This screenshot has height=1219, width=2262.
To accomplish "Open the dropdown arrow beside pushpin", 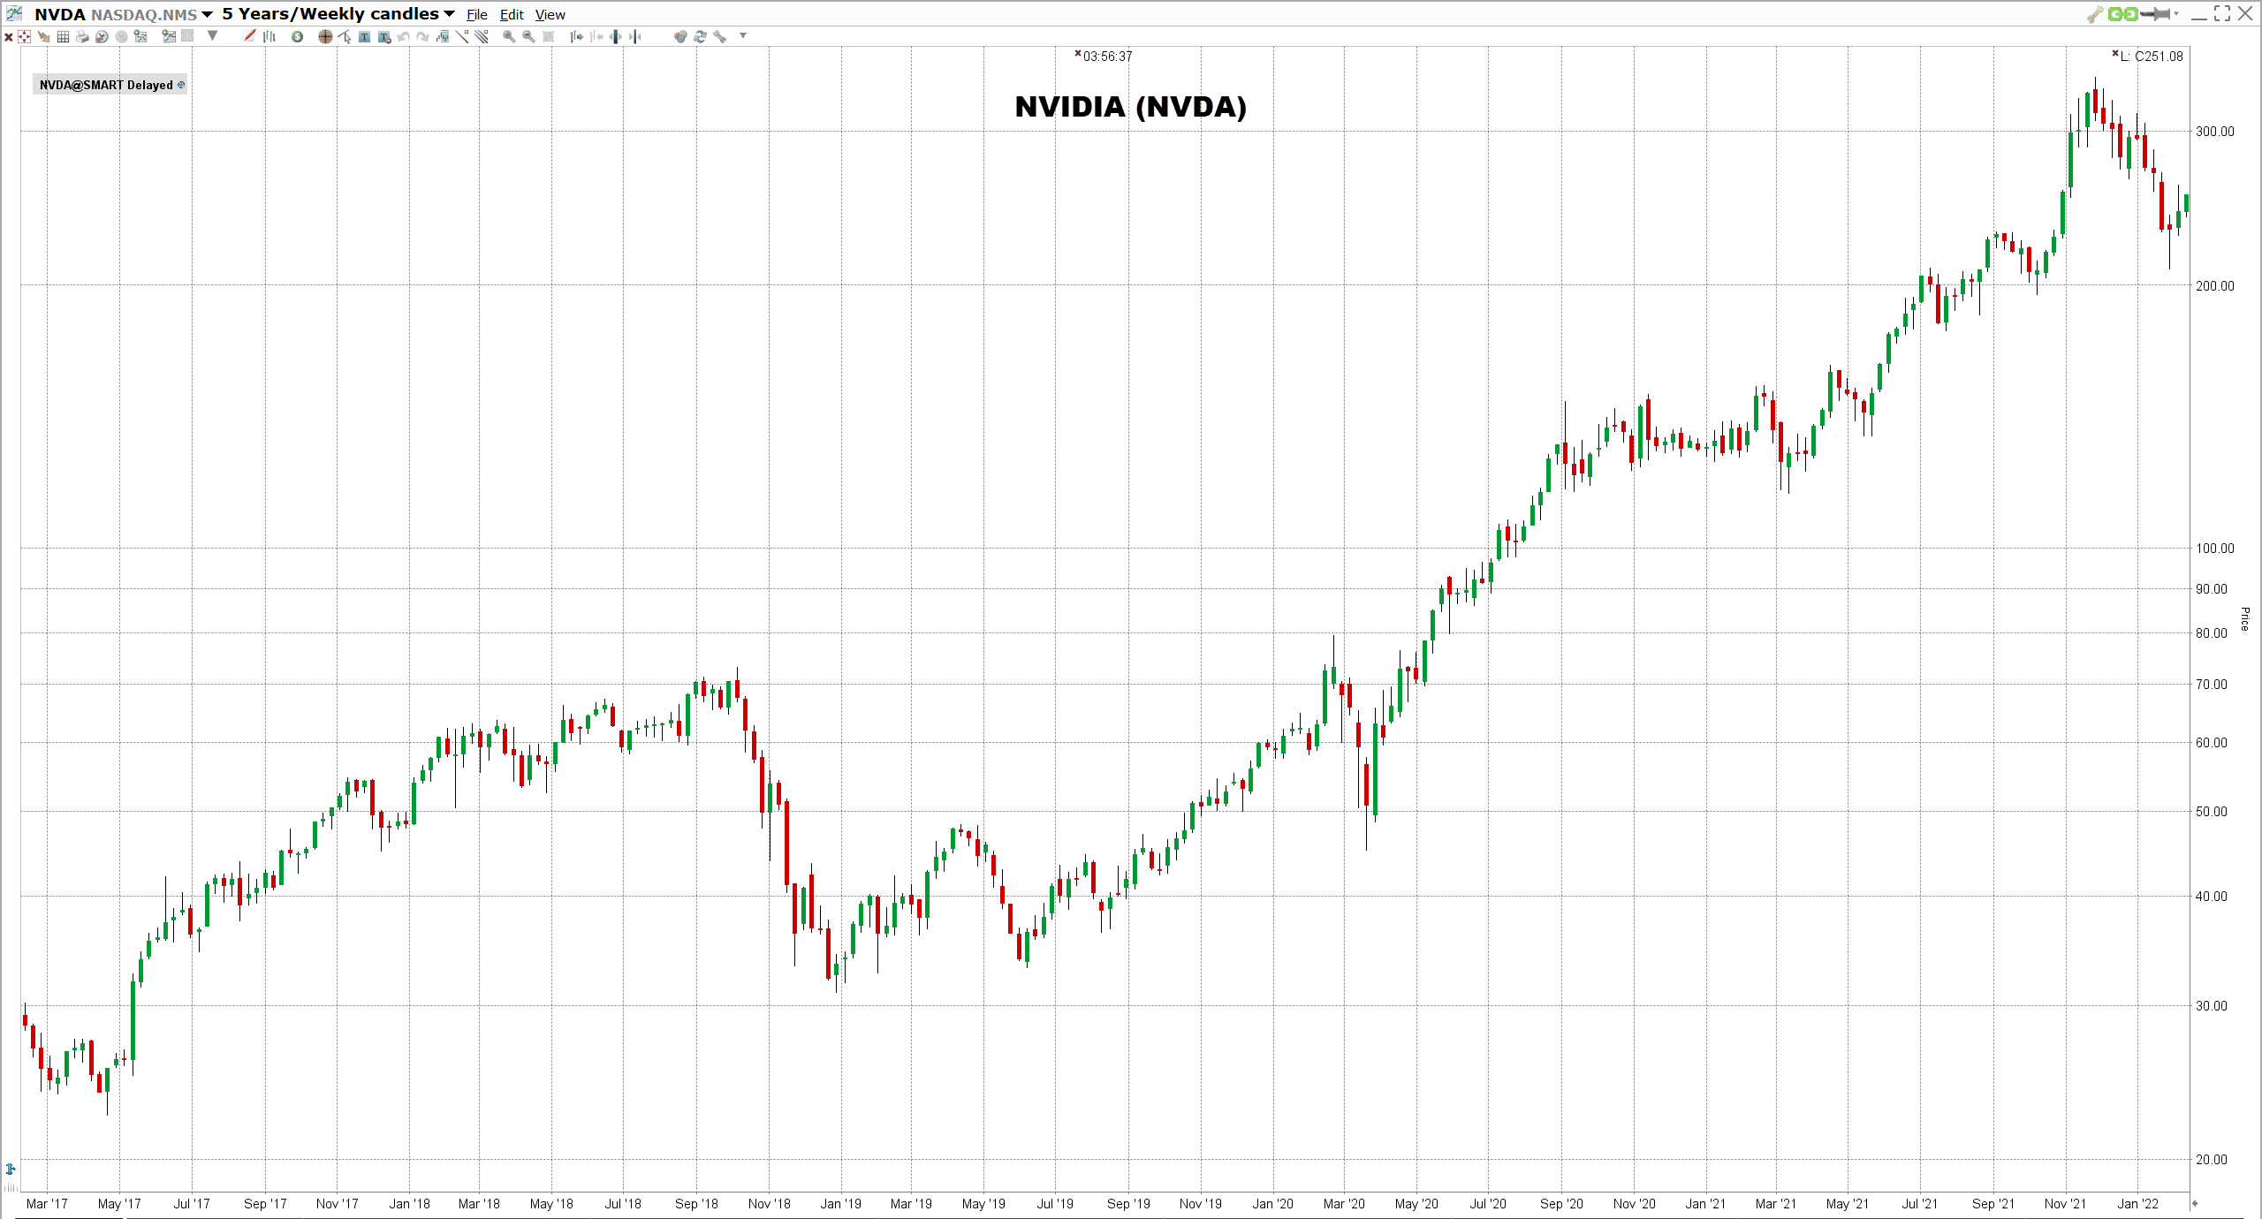I will click(2176, 14).
